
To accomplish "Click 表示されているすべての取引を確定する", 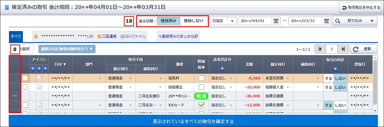I will pos(193,121).
